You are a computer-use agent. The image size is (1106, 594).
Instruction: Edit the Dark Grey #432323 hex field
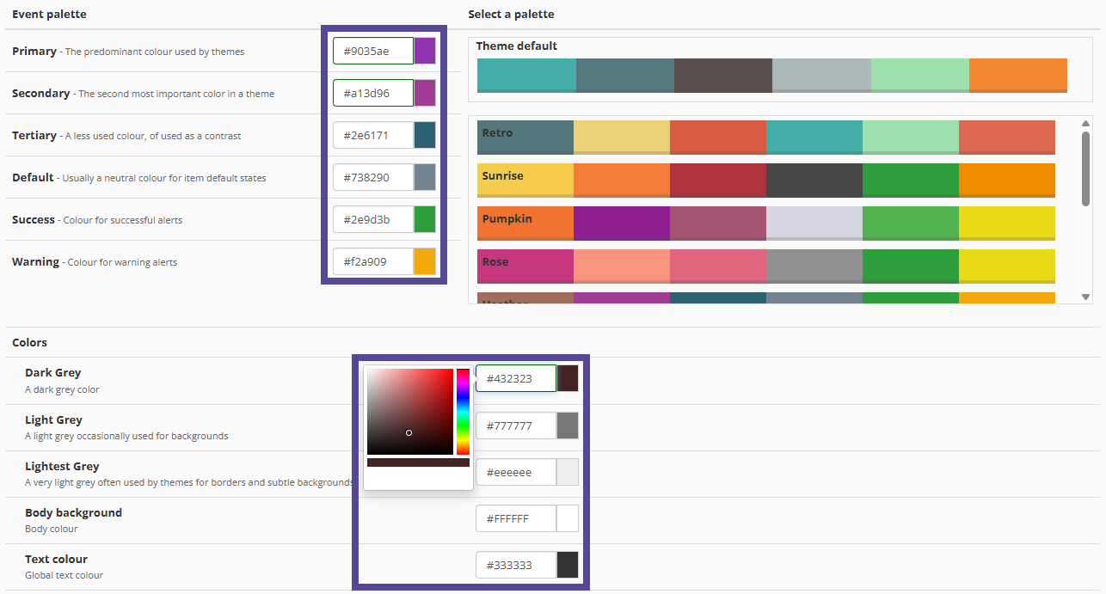click(x=514, y=378)
